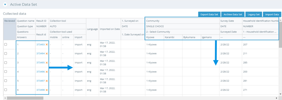Click the 'Collected data' heading
Viewport: 282px width, 100px height.
[15, 14]
